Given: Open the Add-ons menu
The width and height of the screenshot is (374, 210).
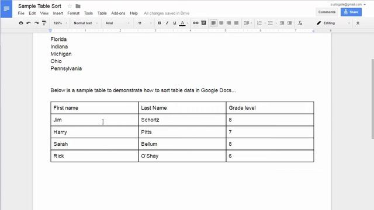Looking at the screenshot, I should tap(118, 13).
